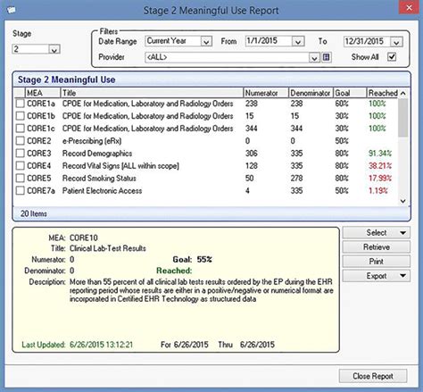Click the list scroll up arrow
The width and height of the screenshot is (423, 392).
pos(403,93)
